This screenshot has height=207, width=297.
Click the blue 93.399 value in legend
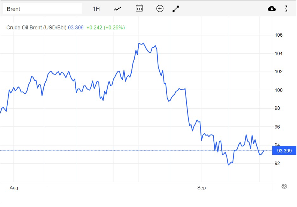(x=75, y=28)
